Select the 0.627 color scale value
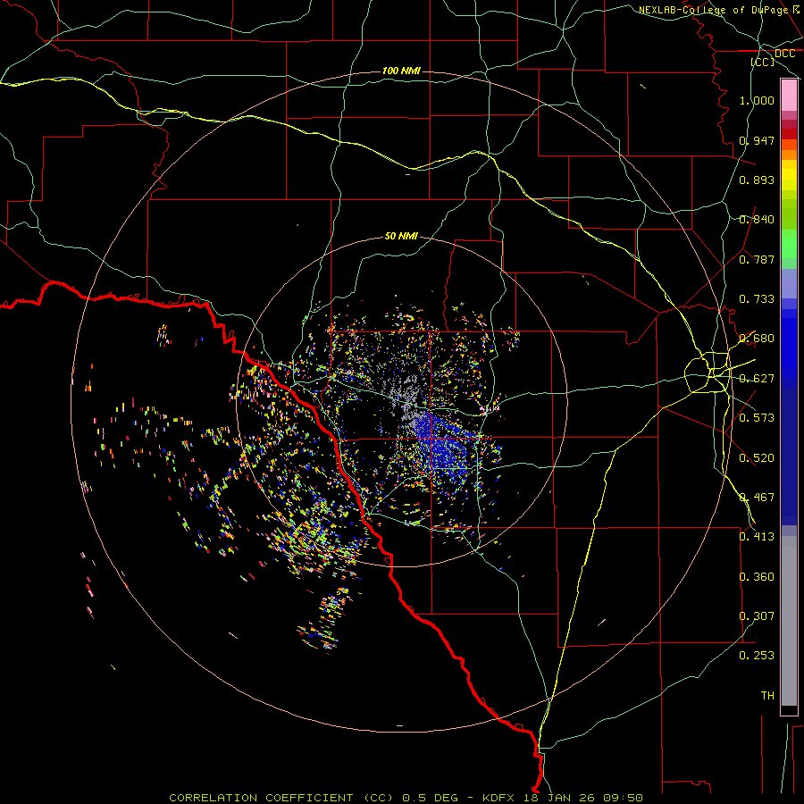This screenshot has width=804, height=804. (757, 379)
